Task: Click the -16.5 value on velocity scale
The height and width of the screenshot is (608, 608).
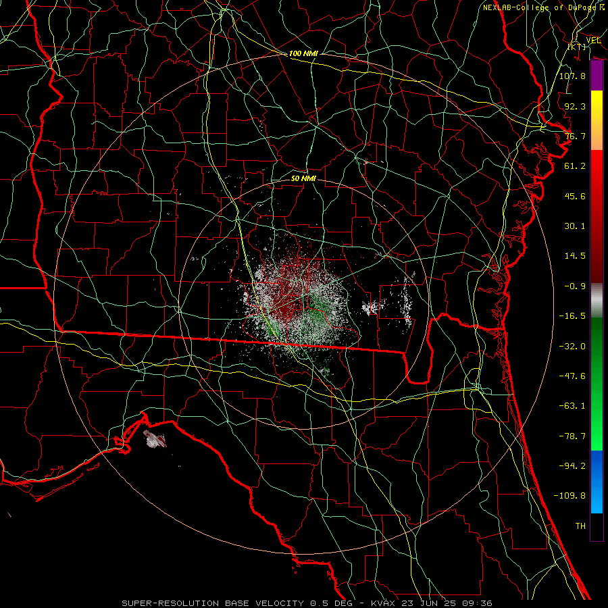Action: click(x=572, y=316)
